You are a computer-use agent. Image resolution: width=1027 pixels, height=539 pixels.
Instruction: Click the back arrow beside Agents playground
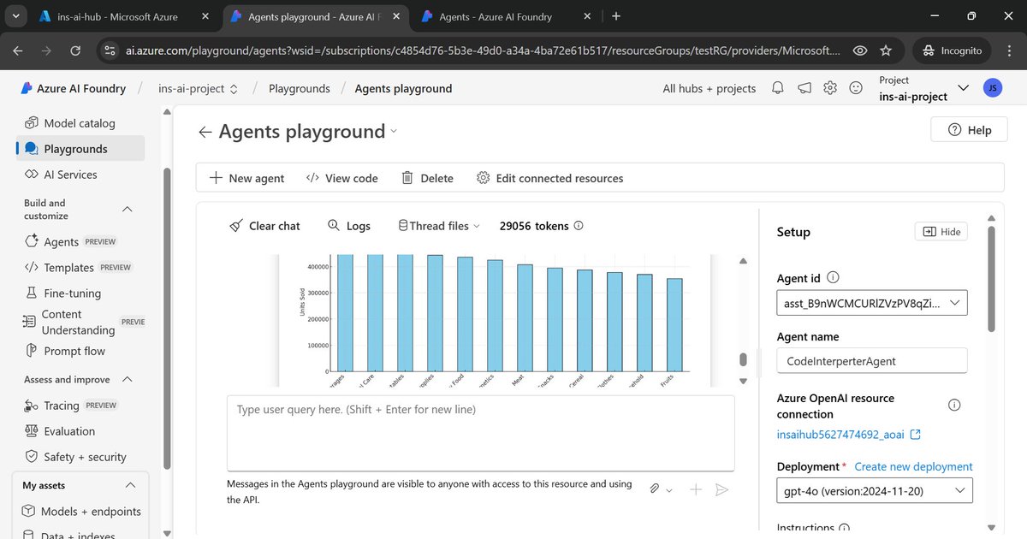pyautogui.click(x=205, y=132)
